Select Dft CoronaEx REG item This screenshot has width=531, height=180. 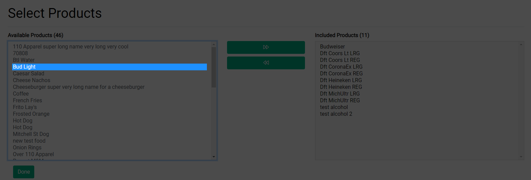click(416, 74)
